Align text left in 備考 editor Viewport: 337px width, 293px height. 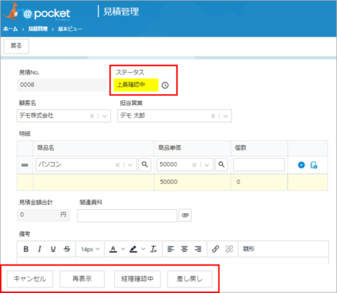pyautogui.click(x=171, y=249)
